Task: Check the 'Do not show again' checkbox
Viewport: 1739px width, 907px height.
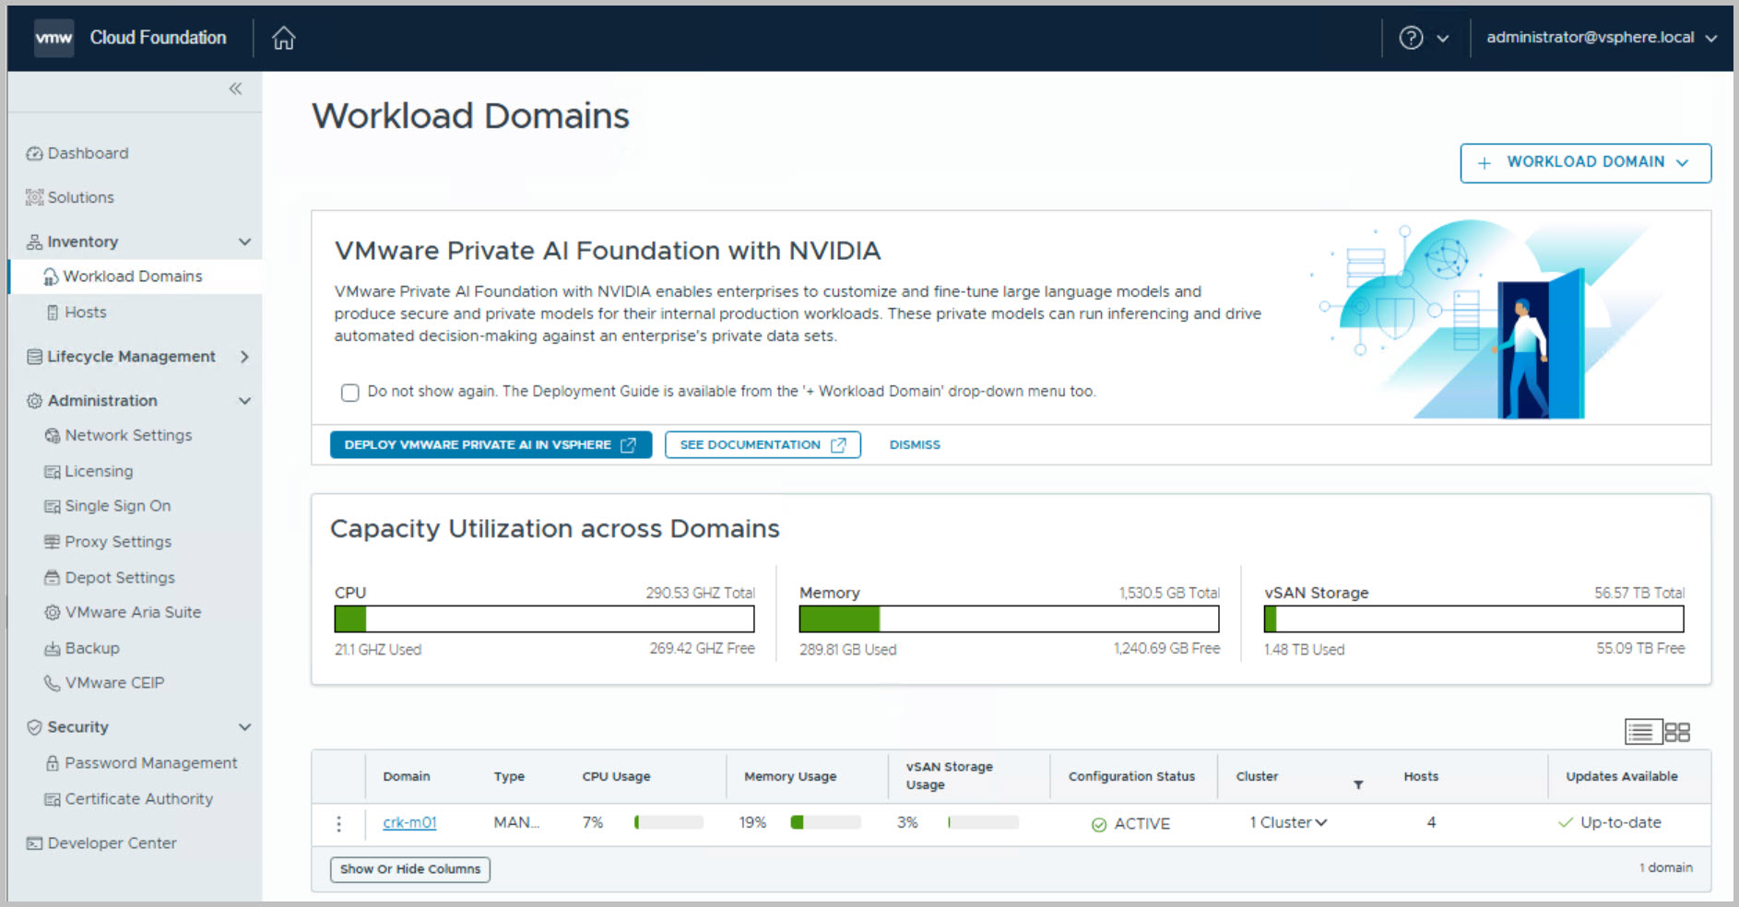Action: 350,393
